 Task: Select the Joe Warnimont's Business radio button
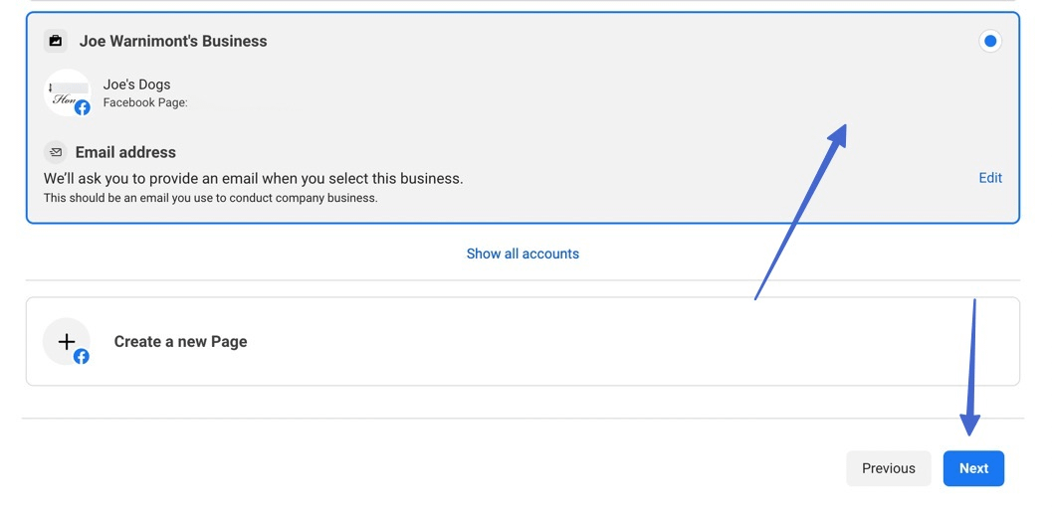(989, 41)
